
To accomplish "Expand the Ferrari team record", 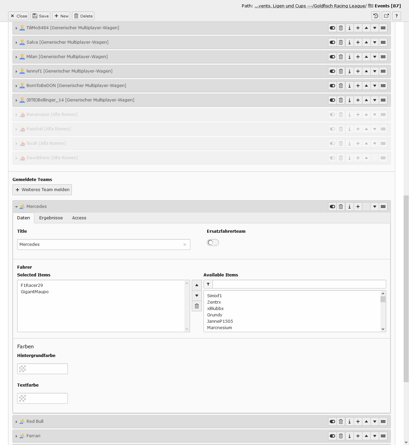I will pos(16,436).
